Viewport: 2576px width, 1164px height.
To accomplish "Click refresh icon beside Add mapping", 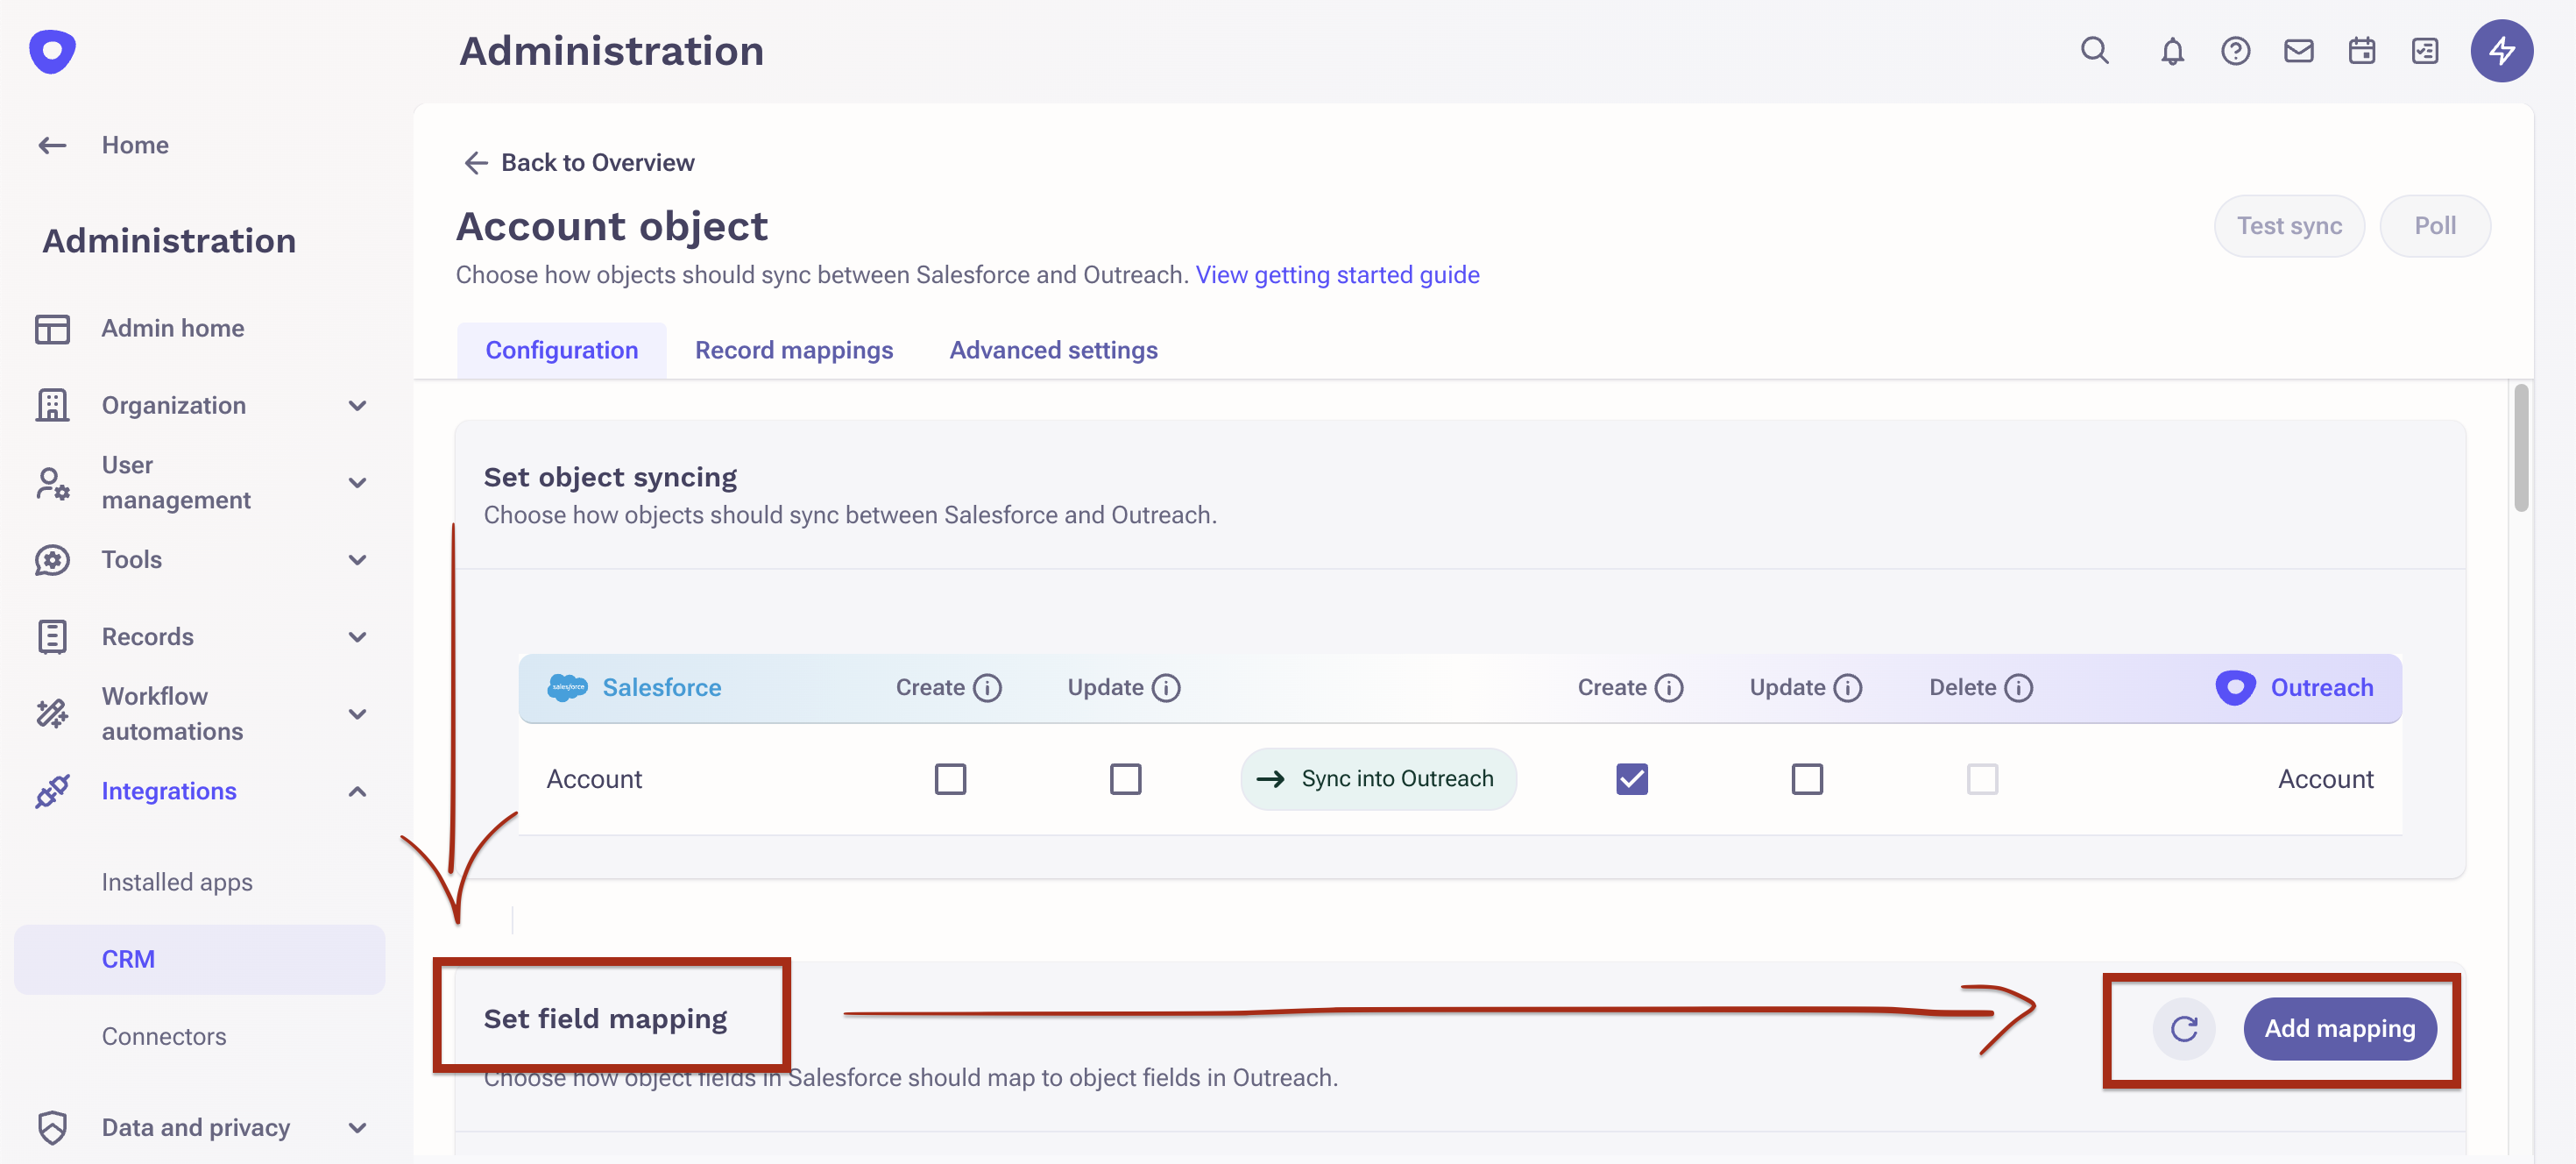I will (x=2184, y=1028).
